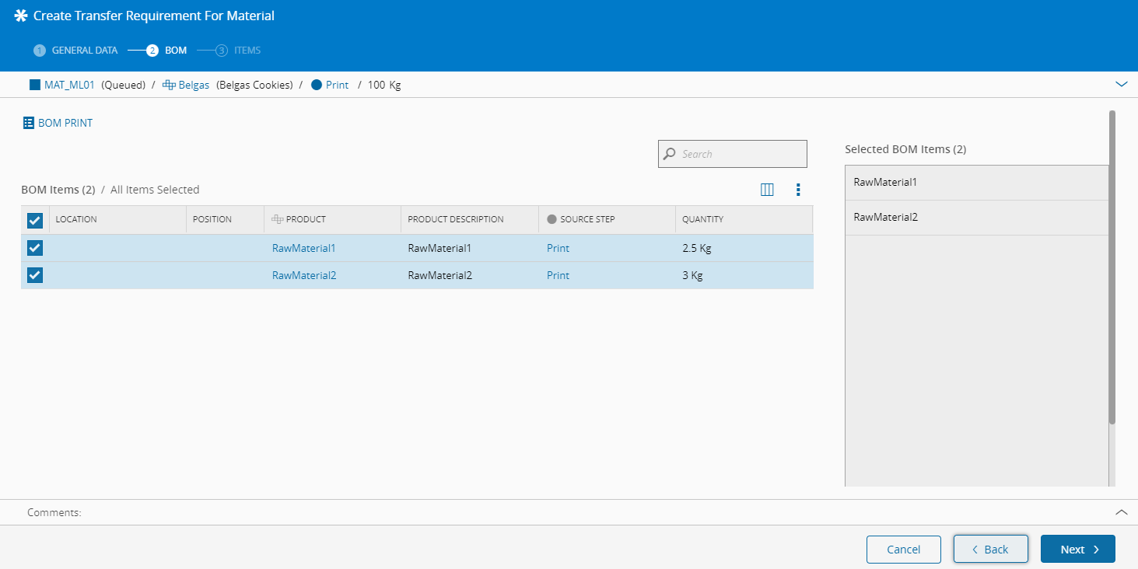This screenshot has width=1138, height=569.
Task: Uncheck the RawMaterial1 row checkbox
Action: pyautogui.click(x=35, y=248)
